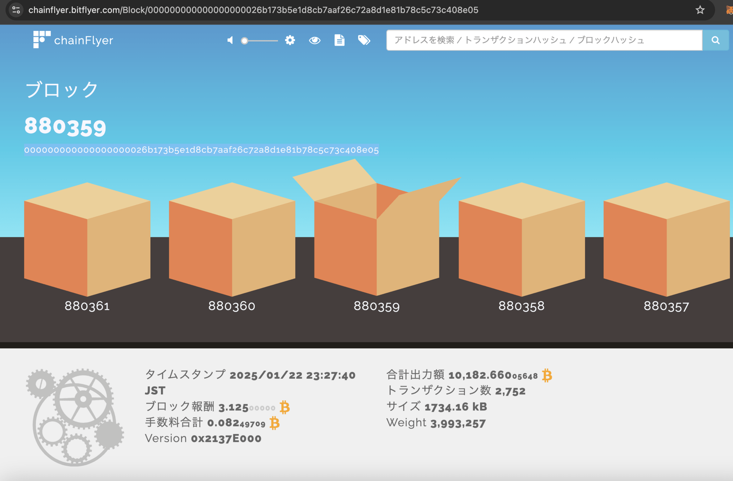
Task: Open the closed box for block 880361
Action: (x=87, y=239)
